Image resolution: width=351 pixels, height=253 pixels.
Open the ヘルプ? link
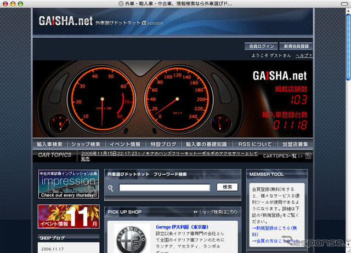click(304, 55)
